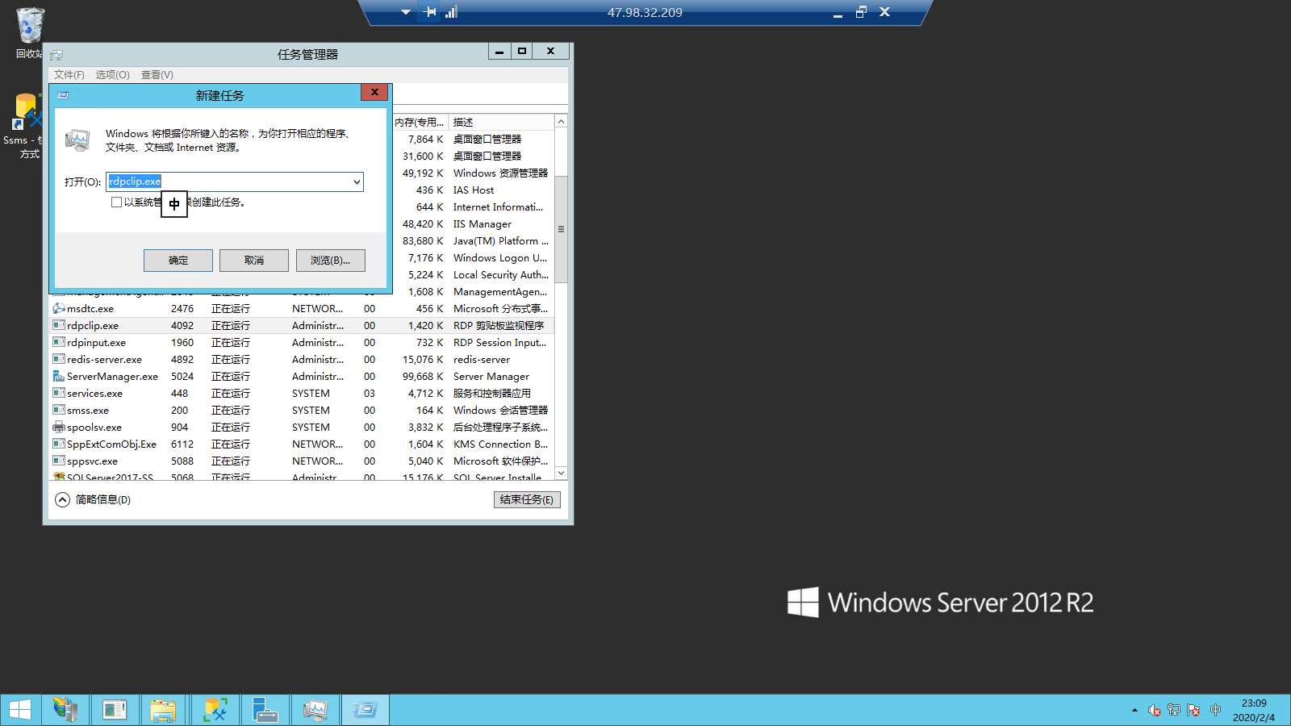Click the Chinese IME tray indicator
Screen dimensions: 1291x726
(1215, 710)
